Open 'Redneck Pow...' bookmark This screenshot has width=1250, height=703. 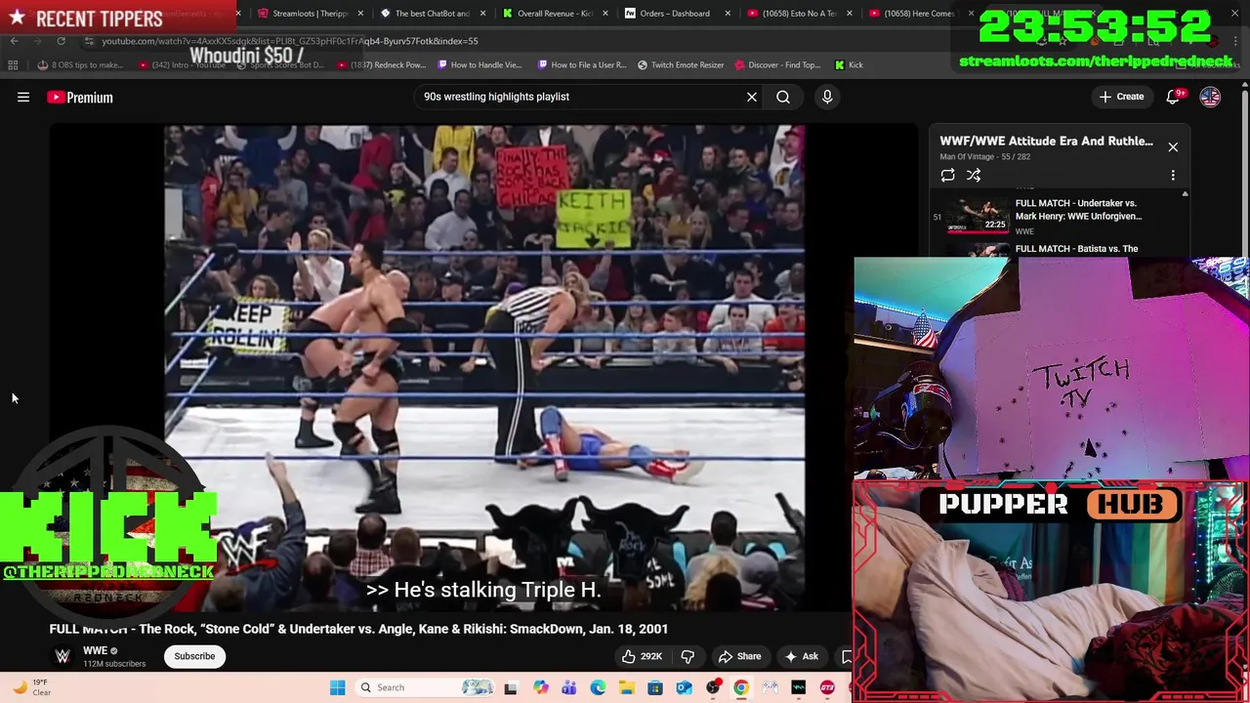click(x=383, y=64)
